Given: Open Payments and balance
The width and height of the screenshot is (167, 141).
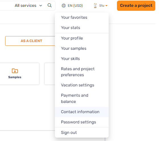Looking at the screenshot, I should coord(82,98).
